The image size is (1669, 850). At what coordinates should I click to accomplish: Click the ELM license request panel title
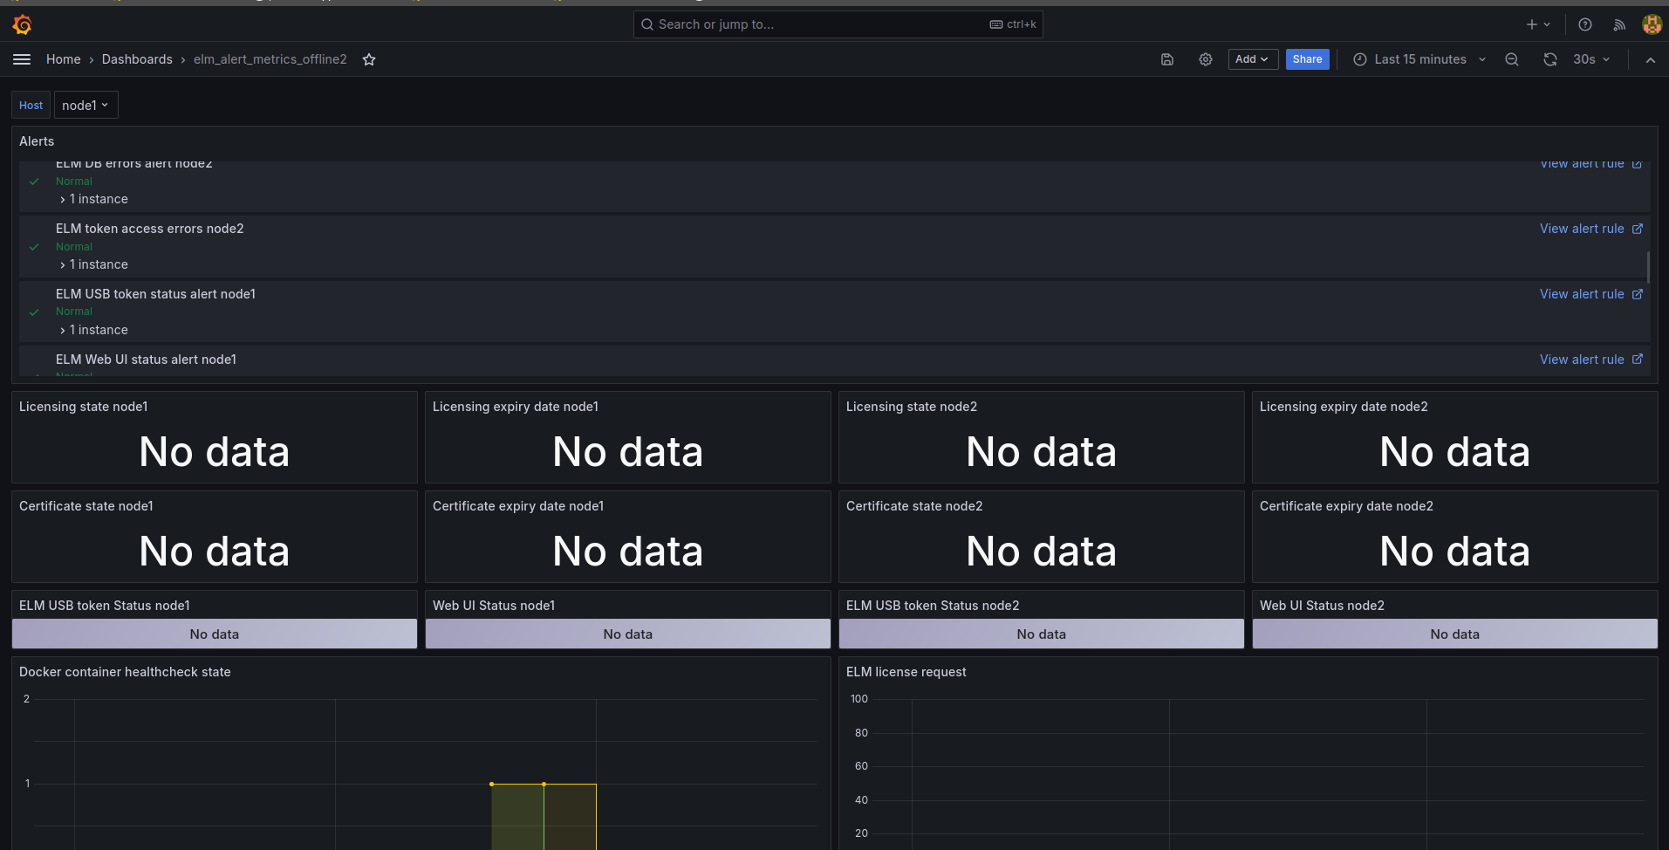point(906,672)
